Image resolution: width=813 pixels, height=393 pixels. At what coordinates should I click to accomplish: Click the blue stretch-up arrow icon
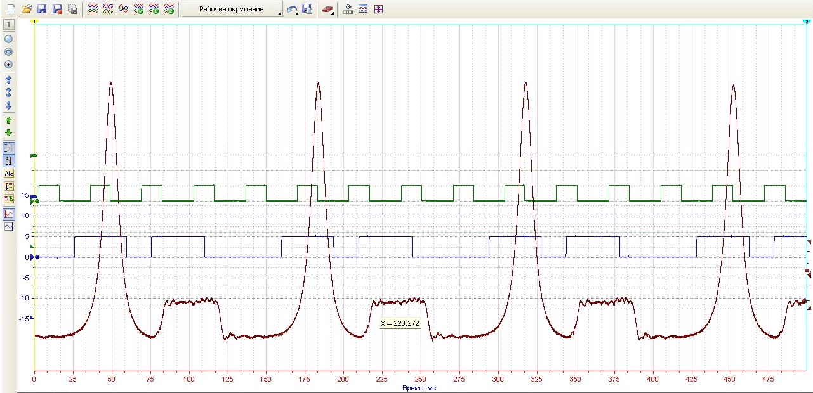click(9, 80)
